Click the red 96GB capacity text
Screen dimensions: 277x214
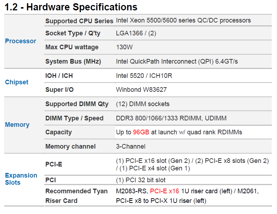(x=141, y=132)
